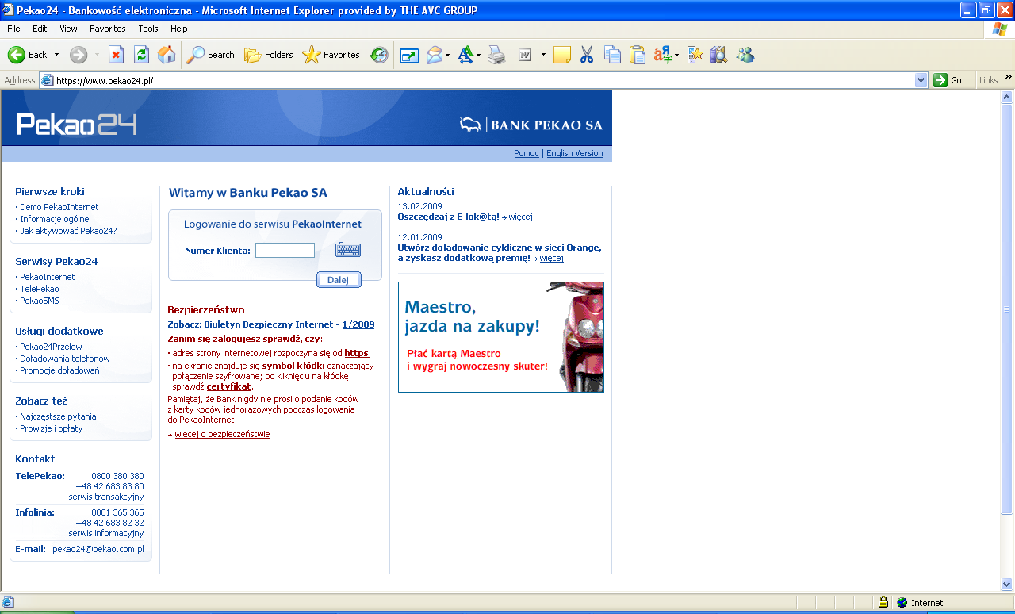This screenshot has height=614, width=1015.
Task: Open the Pomoc link
Action: click(x=526, y=153)
